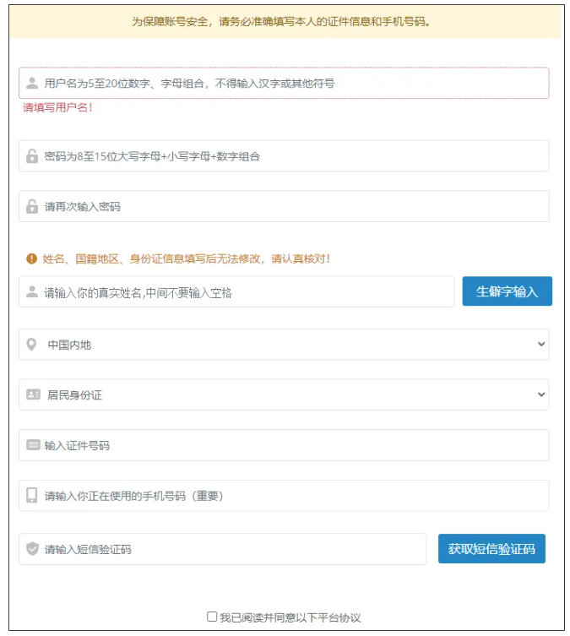The image size is (570, 636).
Task: Click the location pin icon beside 中国内地
Action: 32,345
